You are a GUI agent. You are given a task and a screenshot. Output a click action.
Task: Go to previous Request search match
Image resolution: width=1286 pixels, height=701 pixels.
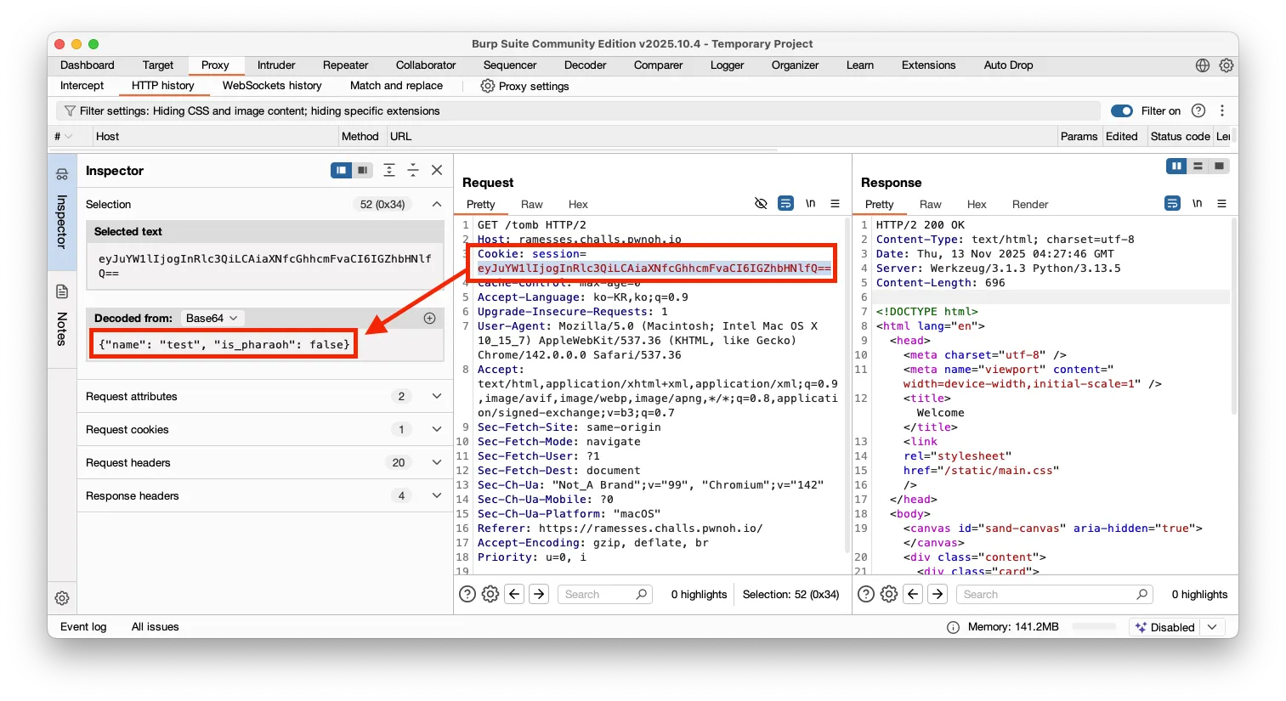(x=514, y=594)
